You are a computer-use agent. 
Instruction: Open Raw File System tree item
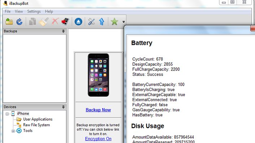(36, 125)
